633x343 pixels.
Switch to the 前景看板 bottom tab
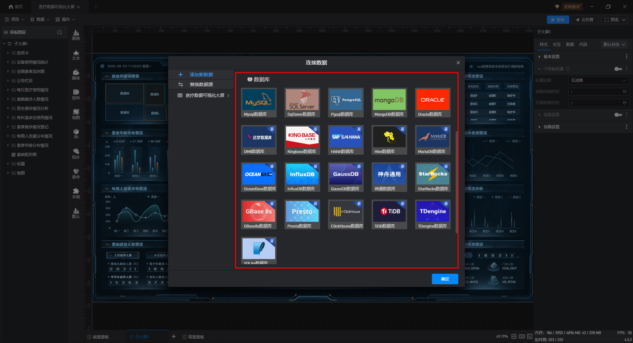98,337
